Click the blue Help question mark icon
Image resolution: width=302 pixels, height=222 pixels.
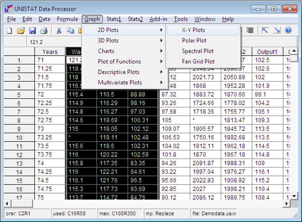click(x=288, y=30)
